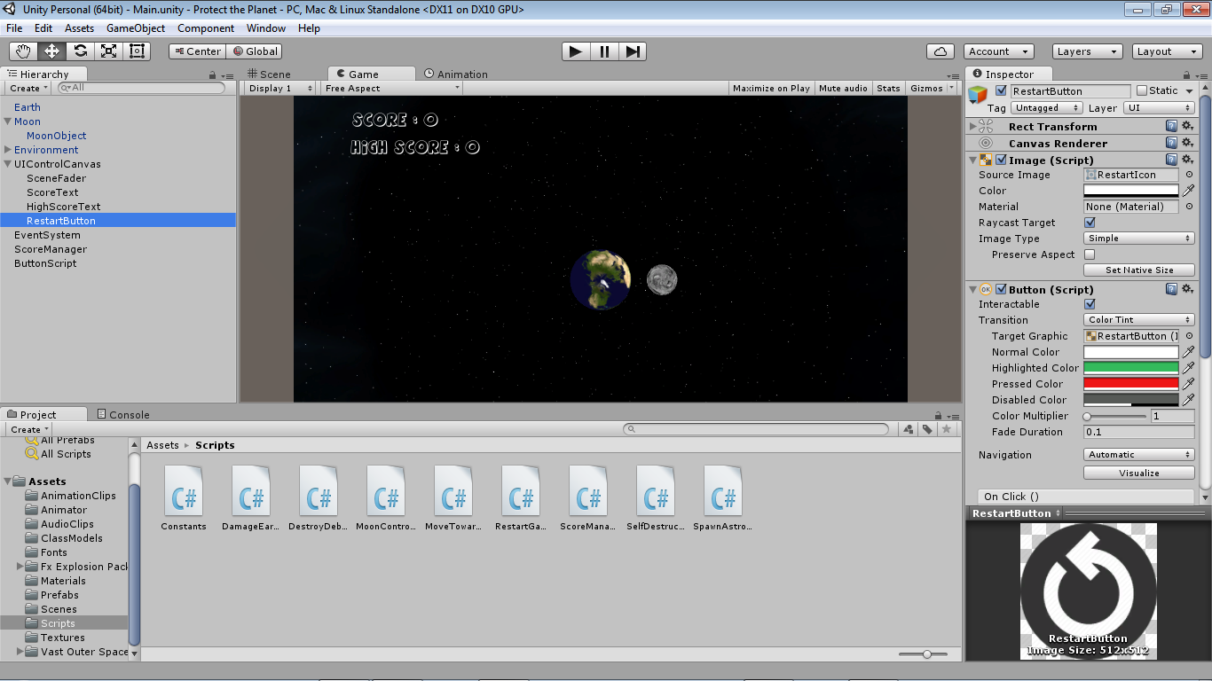Click the Color Multiplier slider
Viewport: 1212px width, 681px height.
pyautogui.click(x=1115, y=416)
